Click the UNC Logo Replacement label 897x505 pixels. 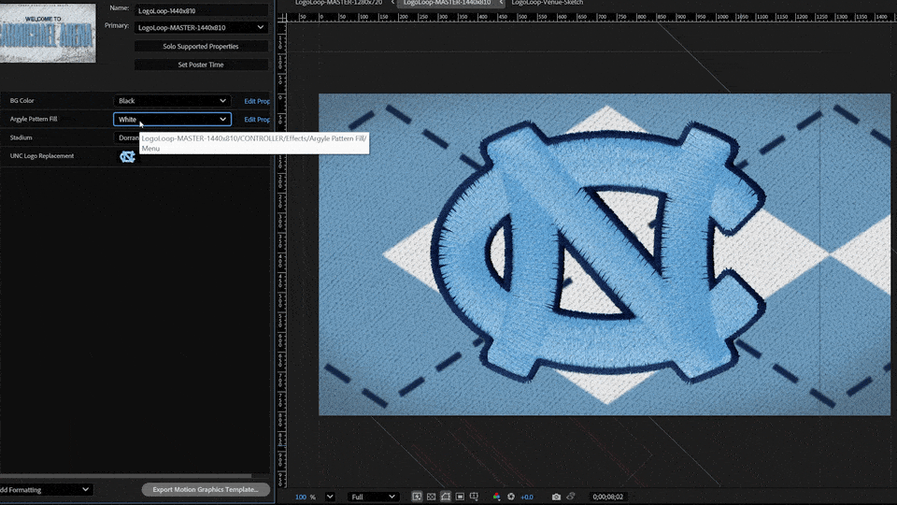[42, 156]
